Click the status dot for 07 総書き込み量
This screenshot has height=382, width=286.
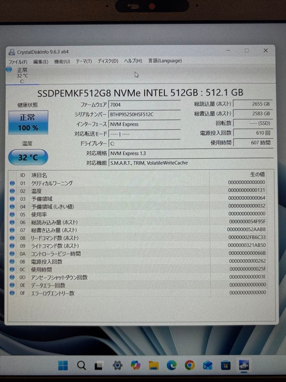click(x=12, y=230)
